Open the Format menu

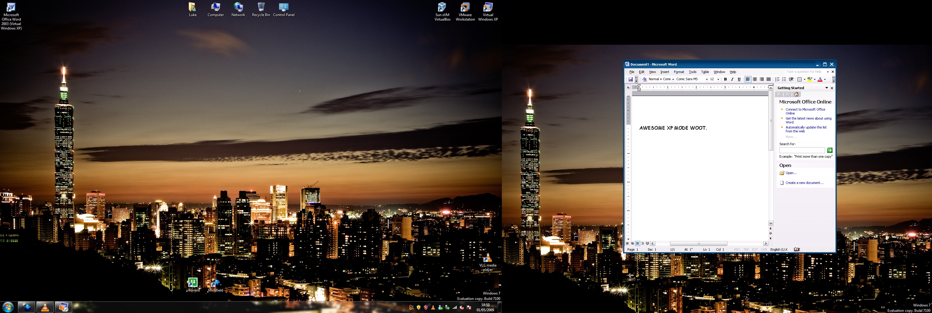(x=679, y=72)
